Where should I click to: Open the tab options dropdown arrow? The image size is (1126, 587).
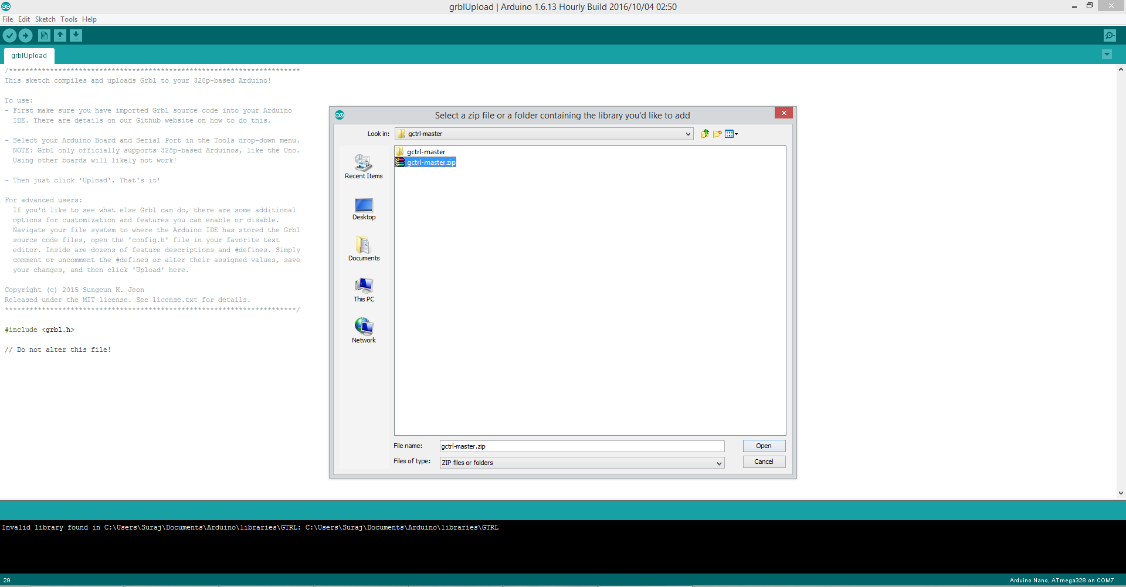click(1107, 55)
